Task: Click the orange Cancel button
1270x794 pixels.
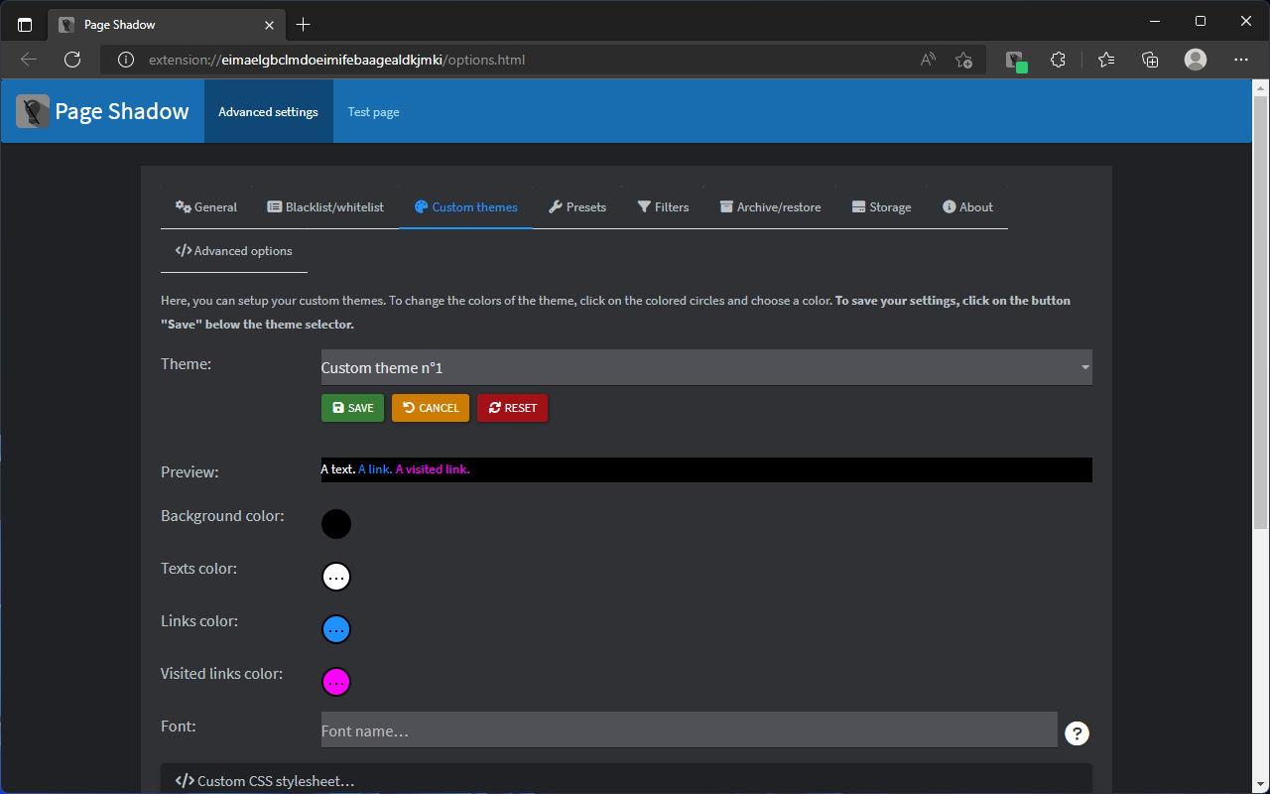Action: coord(431,408)
